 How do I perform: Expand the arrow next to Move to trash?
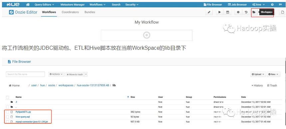(86, 74)
